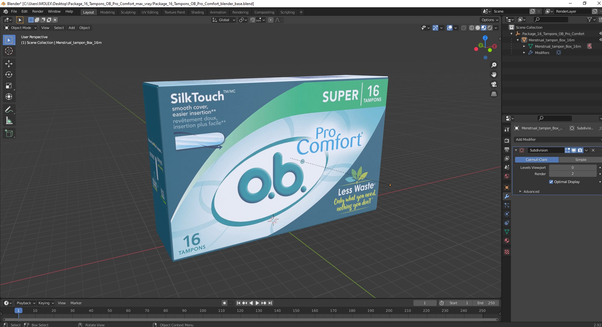Viewport: 602px width, 327px height.
Task: Select the Annotate tool
Action: (9, 110)
